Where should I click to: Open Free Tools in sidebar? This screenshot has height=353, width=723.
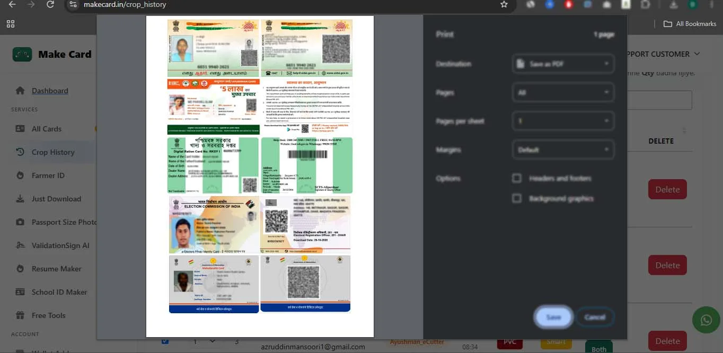tap(49, 315)
